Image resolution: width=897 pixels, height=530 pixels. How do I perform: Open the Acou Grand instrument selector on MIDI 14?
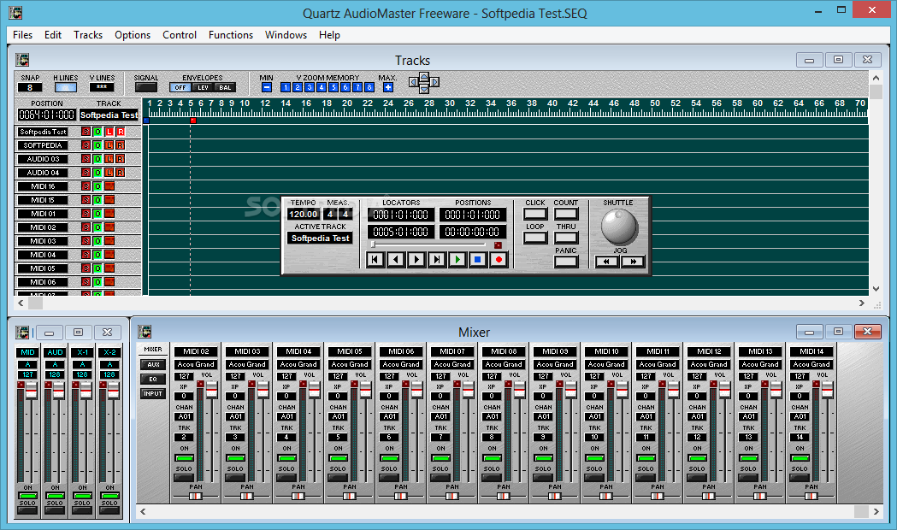(811, 364)
